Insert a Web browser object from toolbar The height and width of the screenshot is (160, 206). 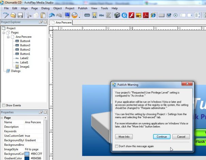coord(153,15)
